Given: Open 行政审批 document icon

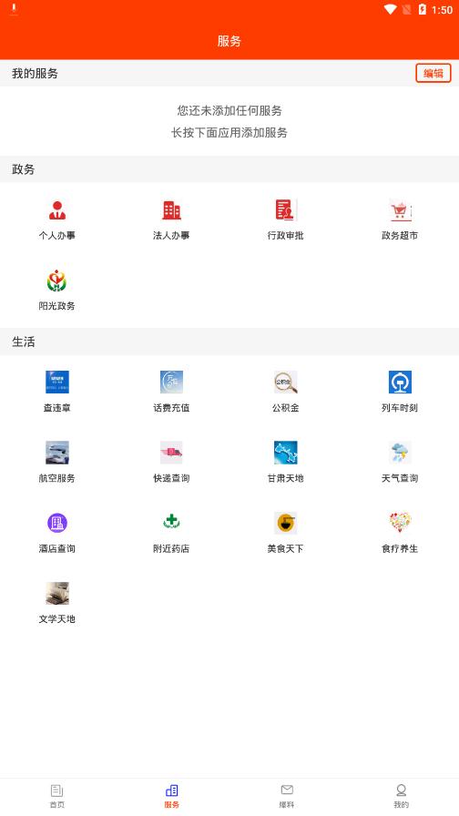Looking at the screenshot, I should [x=285, y=209].
